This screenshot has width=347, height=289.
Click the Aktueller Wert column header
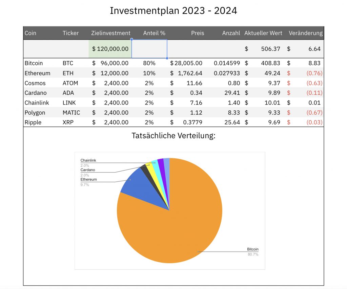263,33
